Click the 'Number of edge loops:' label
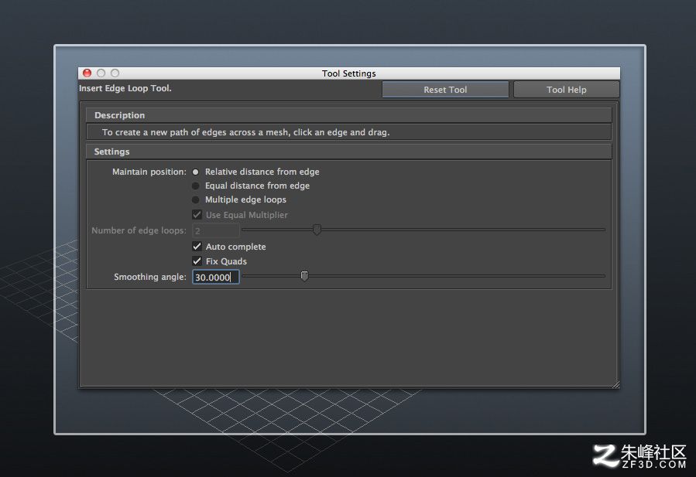Image resolution: width=696 pixels, height=477 pixels. click(139, 230)
